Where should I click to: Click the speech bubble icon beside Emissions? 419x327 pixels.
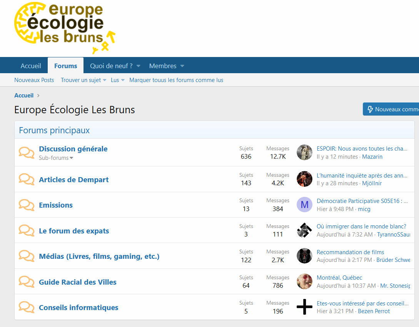pos(27,205)
